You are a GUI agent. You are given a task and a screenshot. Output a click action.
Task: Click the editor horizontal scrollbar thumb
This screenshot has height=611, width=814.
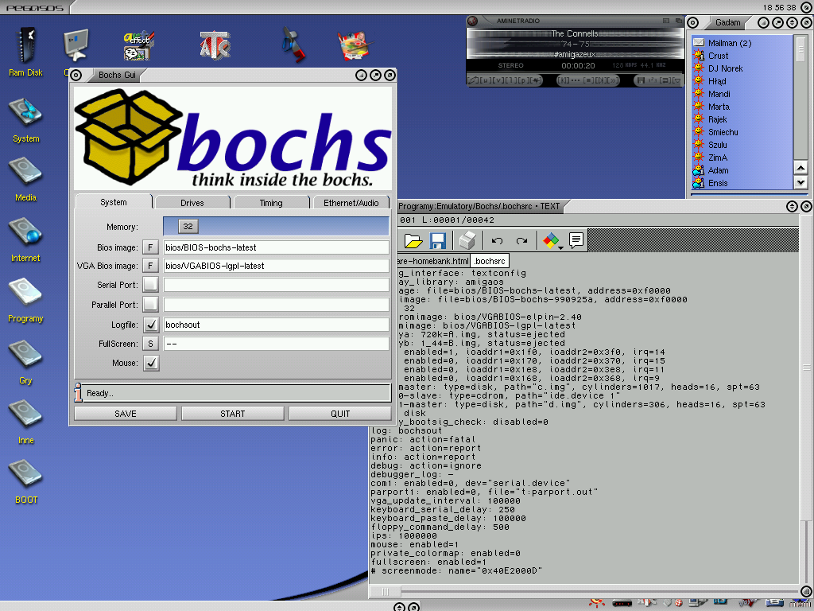tap(386, 591)
